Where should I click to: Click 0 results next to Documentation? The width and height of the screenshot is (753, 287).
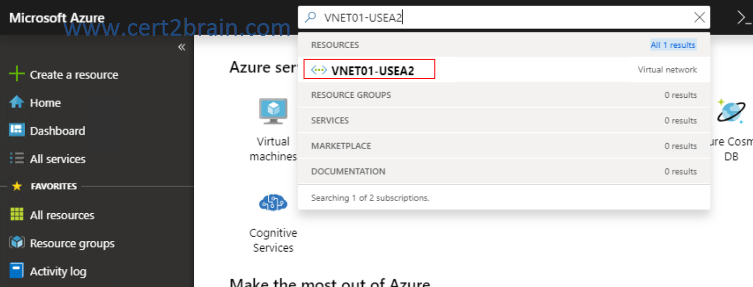tap(681, 171)
